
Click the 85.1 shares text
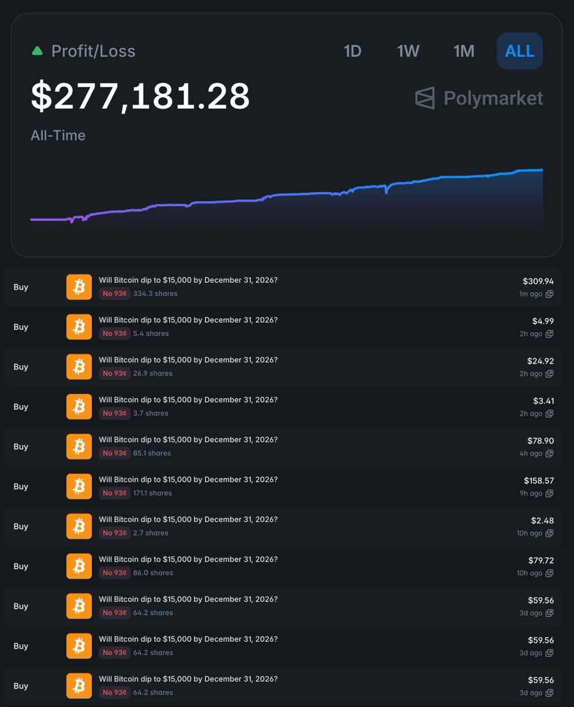[x=152, y=453]
